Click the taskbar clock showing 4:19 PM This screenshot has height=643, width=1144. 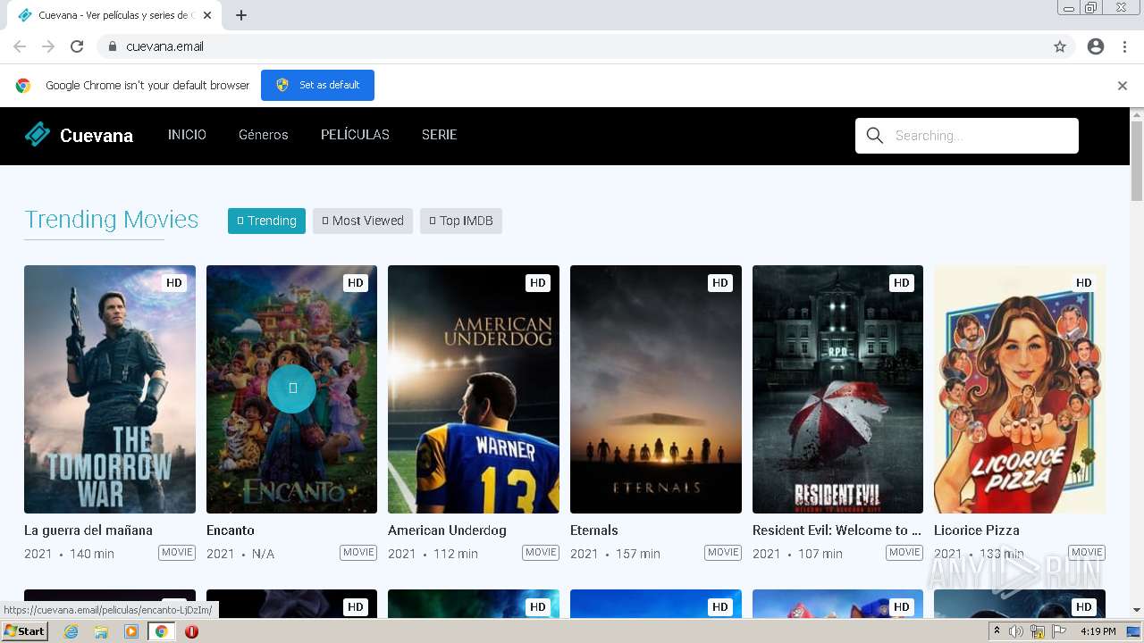click(1098, 631)
